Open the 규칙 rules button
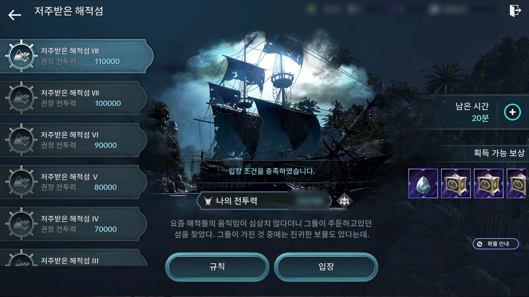The width and height of the screenshot is (529, 297). click(217, 267)
